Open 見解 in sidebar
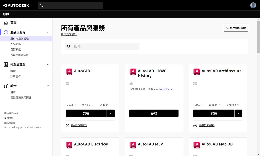 point(13,92)
